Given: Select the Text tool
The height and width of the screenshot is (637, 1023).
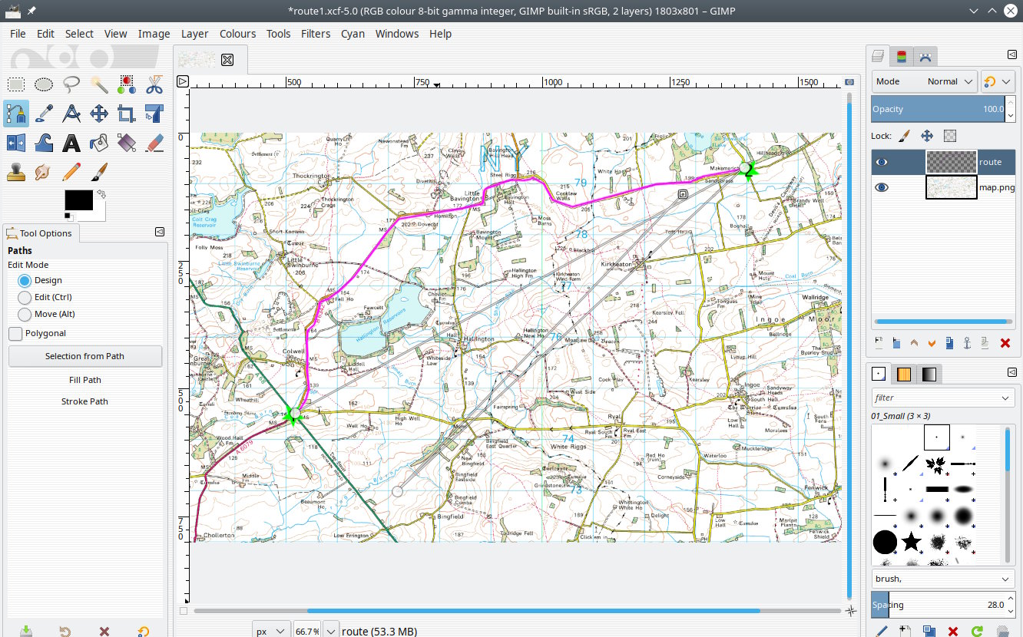Looking at the screenshot, I should [x=71, y=142].
